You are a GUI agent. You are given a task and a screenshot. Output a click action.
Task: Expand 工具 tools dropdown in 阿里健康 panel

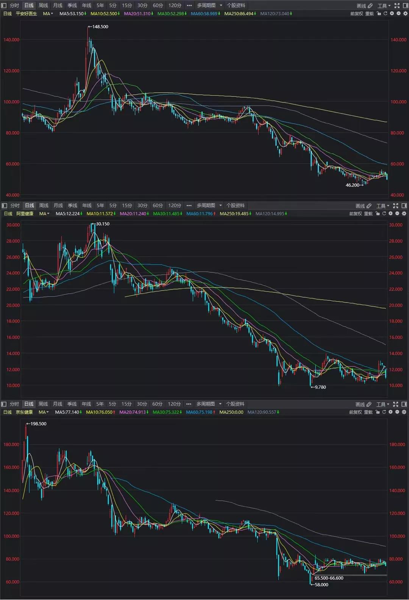coord(383,206)
